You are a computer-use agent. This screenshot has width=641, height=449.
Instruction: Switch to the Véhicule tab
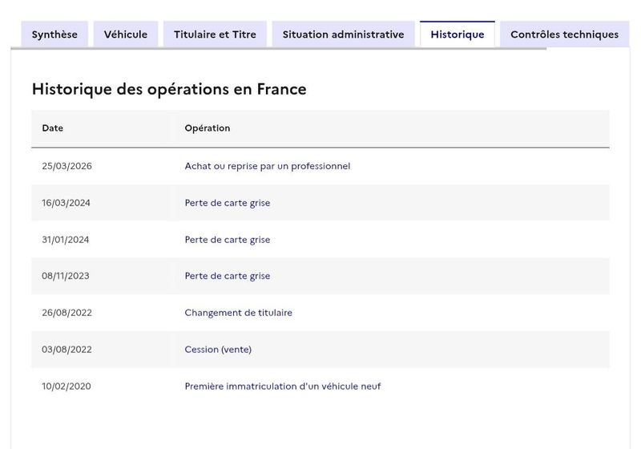126,34
